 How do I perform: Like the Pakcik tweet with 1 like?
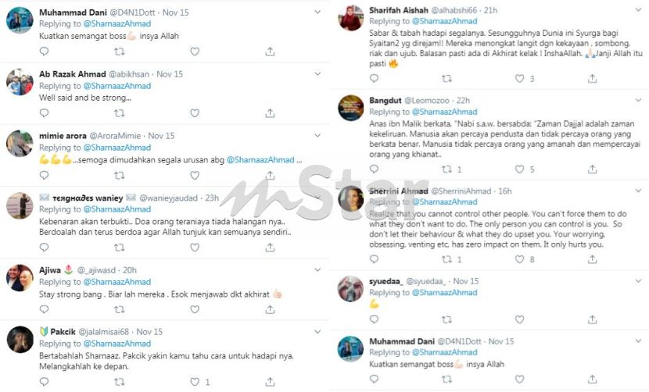point(195,382)
